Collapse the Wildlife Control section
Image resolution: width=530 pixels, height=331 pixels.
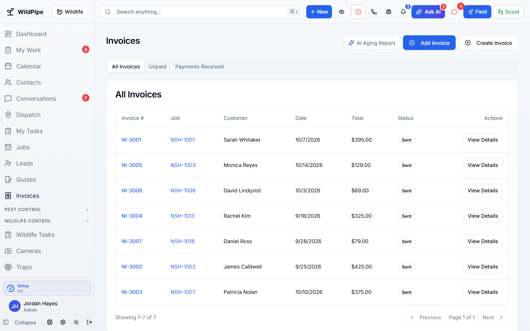click(47, 221)
